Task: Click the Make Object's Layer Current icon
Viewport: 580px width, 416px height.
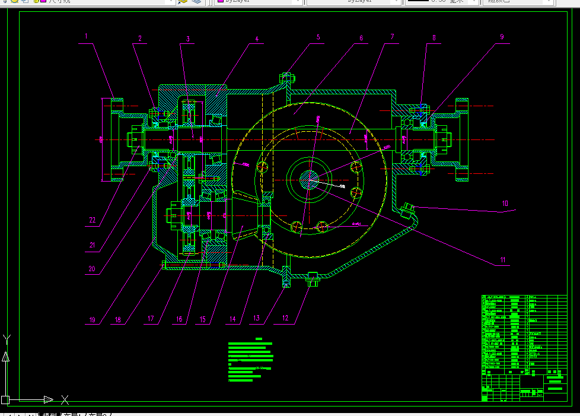Action: click(183, 1)
